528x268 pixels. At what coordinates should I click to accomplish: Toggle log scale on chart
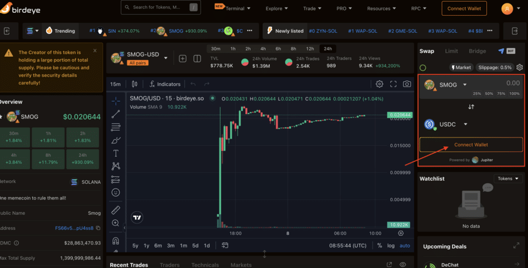tap(391, 246)
